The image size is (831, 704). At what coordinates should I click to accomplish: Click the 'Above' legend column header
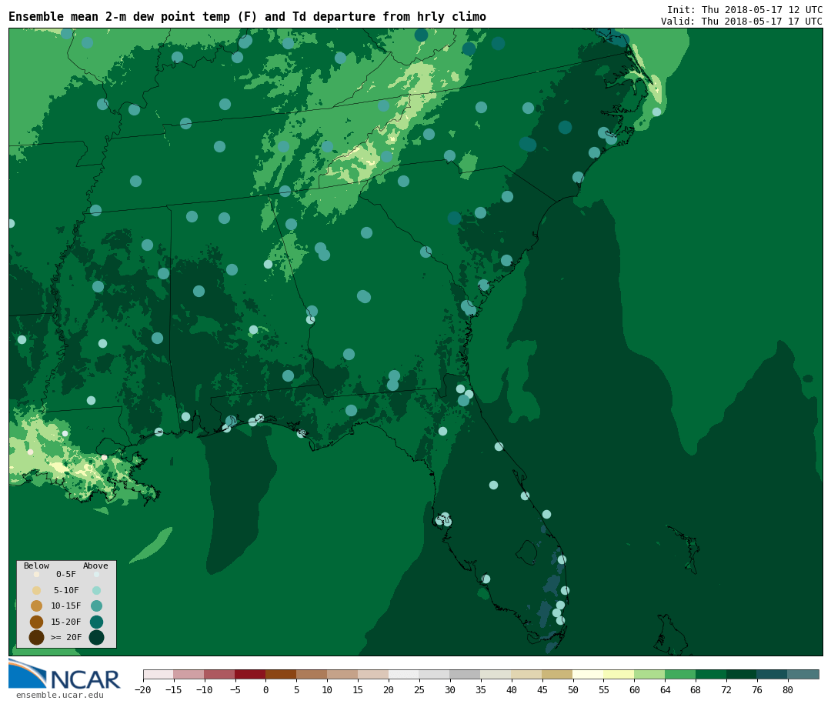click(95, 566)
